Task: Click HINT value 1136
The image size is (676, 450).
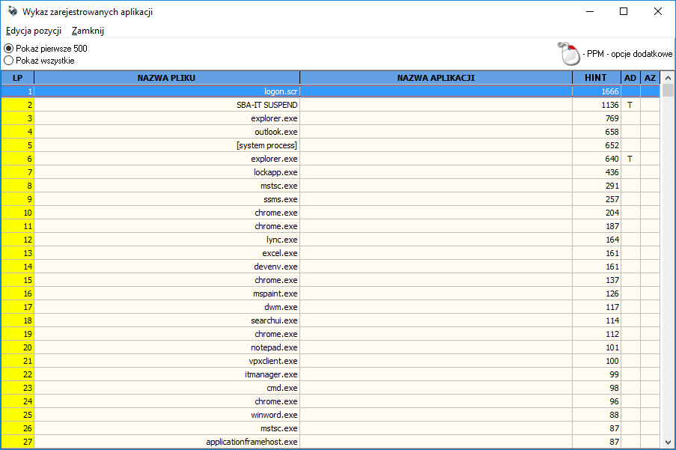Action: click(x=610, y=105)
